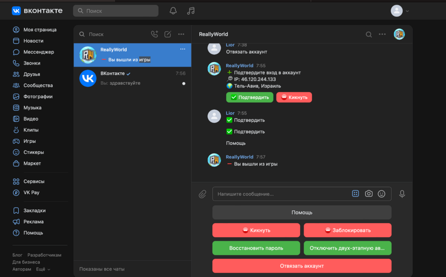Click the Клипы sidebar icon

point(16,130)
